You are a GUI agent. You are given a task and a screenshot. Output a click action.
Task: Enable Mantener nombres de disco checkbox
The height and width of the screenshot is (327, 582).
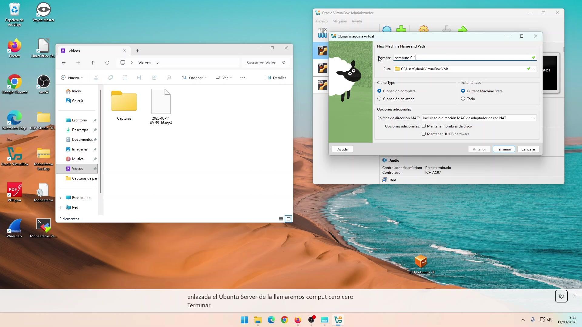423,126
